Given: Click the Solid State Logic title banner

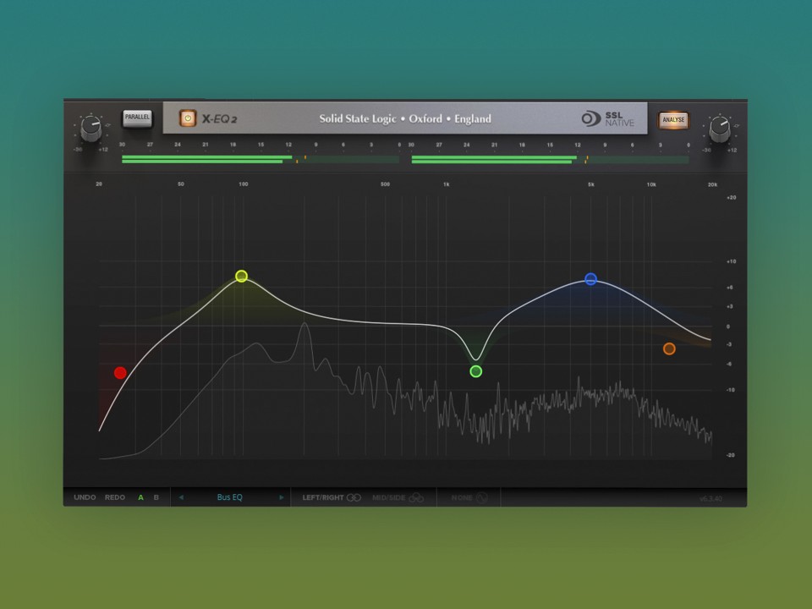Looking at the screenshot, I should 404,118.
